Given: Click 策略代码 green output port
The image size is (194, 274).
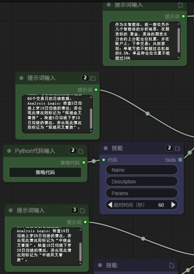Looking at the screenshot, I should tap(84, 162).
